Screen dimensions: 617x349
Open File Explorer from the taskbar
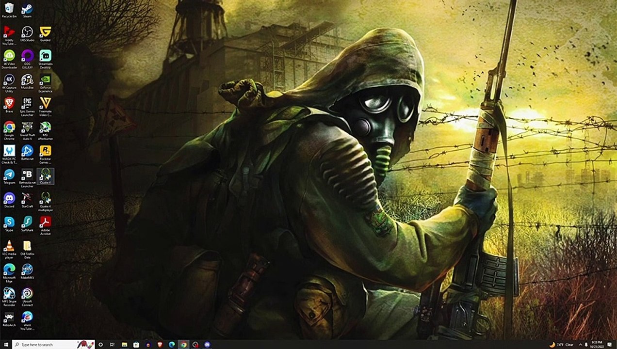tap(124, 345)
